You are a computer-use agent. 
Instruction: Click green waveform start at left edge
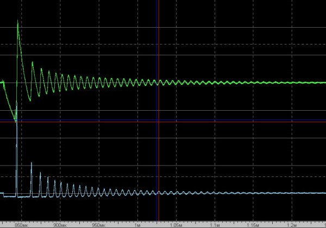point(2,83)
